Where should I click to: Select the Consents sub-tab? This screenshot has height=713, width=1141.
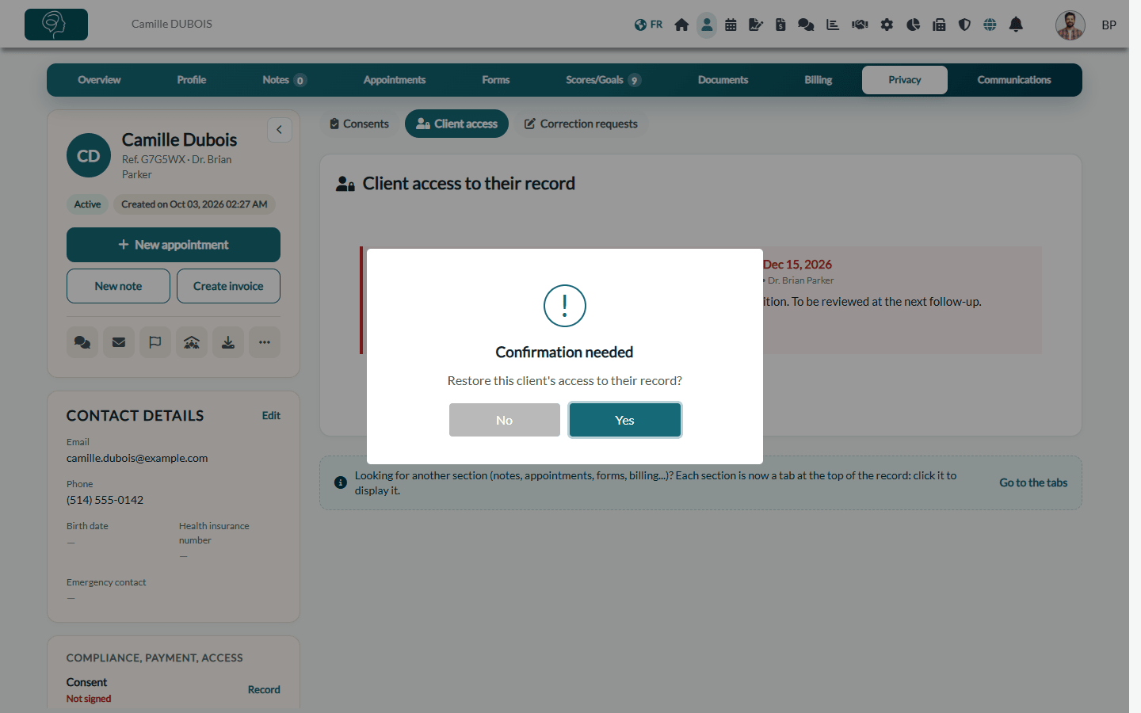click(x=360, y=124)
